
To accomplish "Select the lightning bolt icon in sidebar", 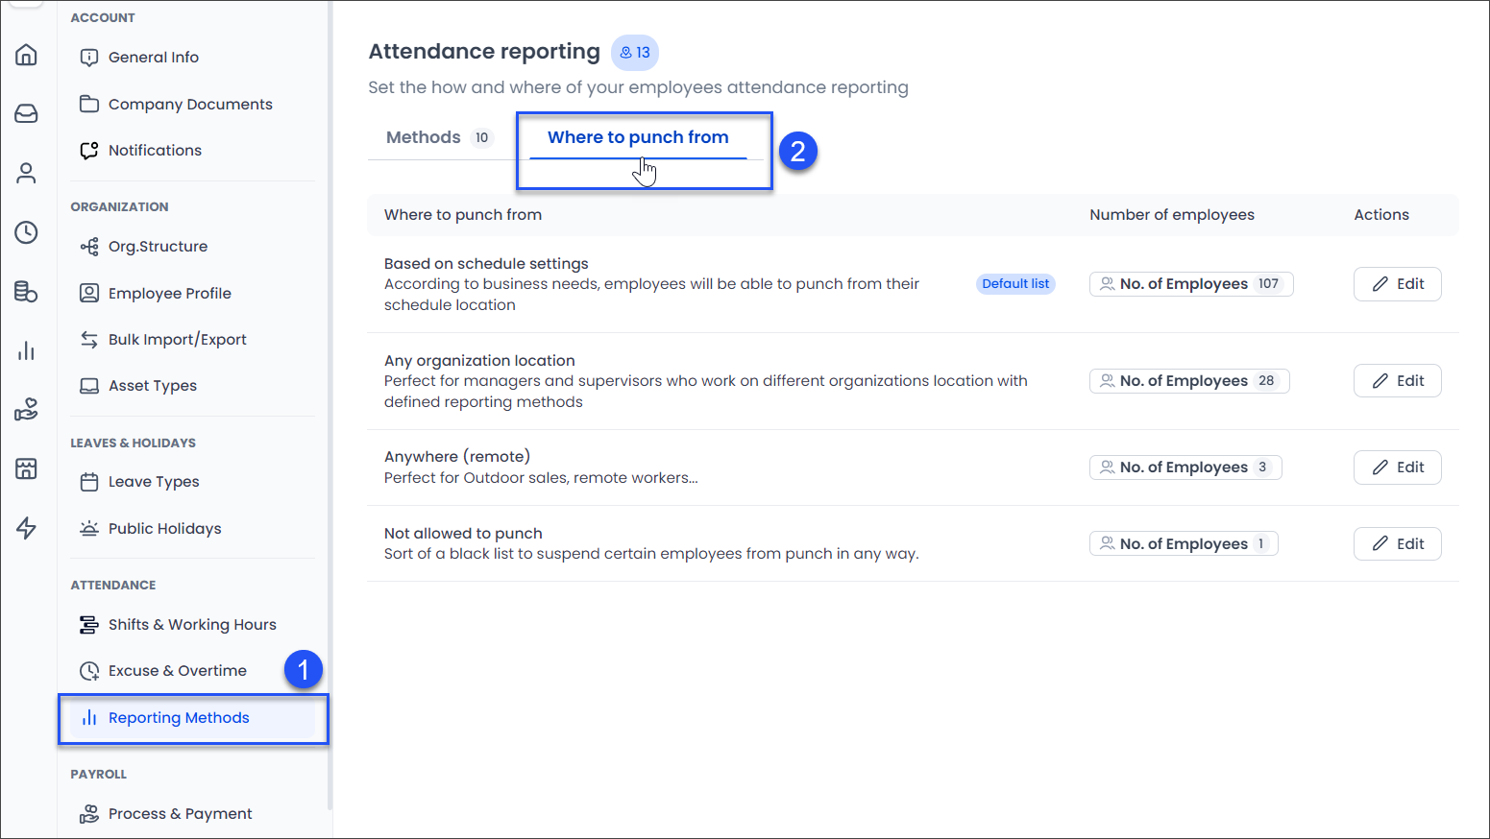I will (27, 528).
